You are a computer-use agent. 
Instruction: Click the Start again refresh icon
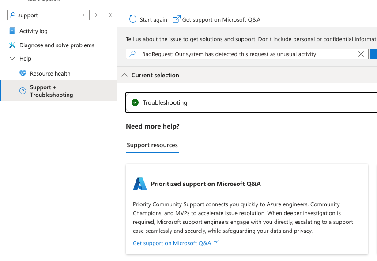pyautogui.click(x=133, y=19)
